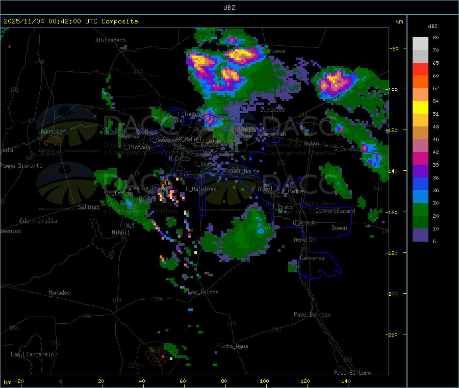459x388 pixels.
Task: Click the Paso_Barroso map label
Action: coord(312,315)
